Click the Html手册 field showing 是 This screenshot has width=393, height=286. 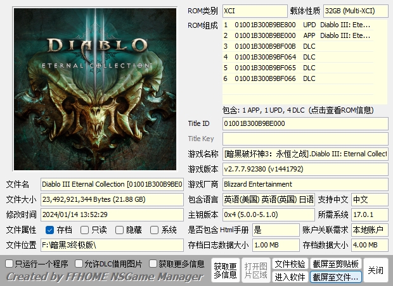click(x=276, y=230)
